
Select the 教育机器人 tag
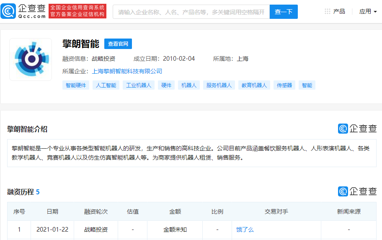click(x=254, y=85)
